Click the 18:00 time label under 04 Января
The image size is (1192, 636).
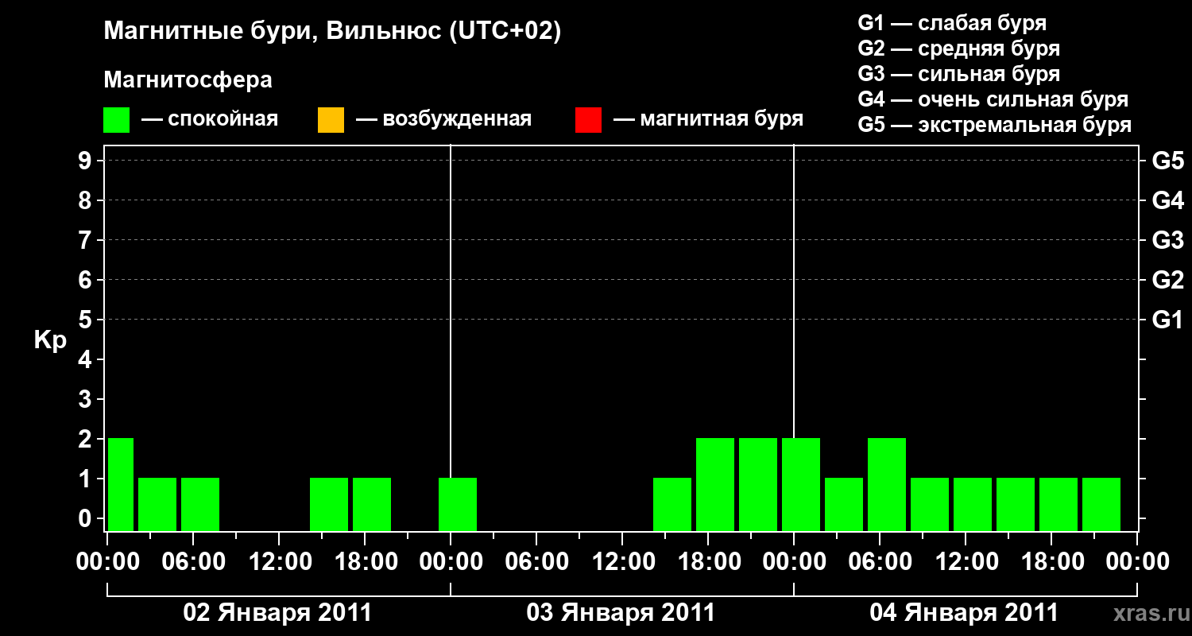click(x=1052, y=562)
